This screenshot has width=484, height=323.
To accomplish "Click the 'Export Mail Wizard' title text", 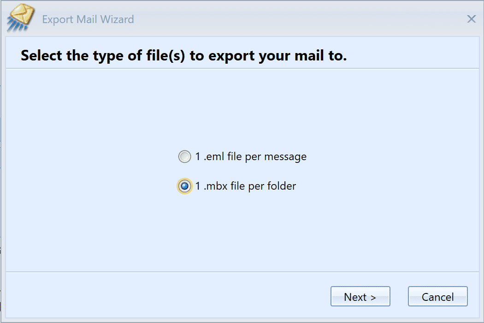I will tap(88, 19).
